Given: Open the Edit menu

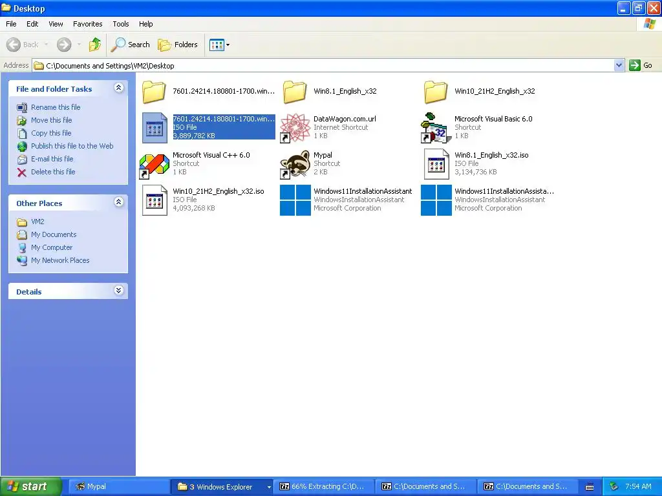Looking at the screenshot, I should click(x=32, y=24).
